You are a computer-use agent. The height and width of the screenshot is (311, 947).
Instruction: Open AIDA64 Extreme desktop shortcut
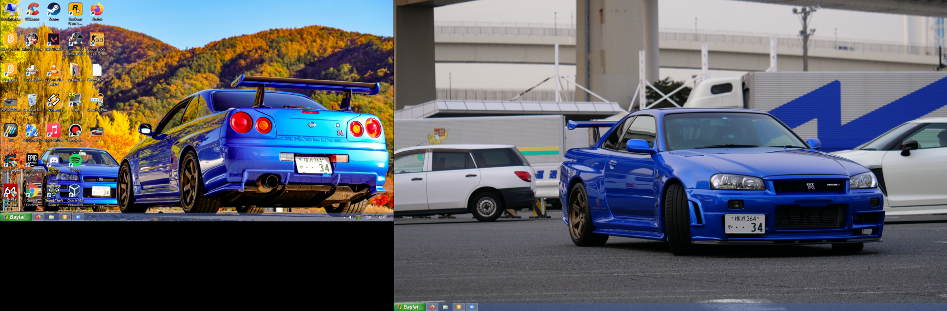(x=10, y=195)
